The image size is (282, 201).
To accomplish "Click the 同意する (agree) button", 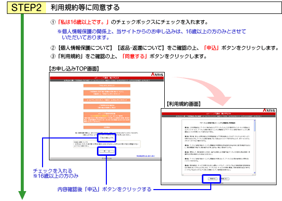I will (212, 179).
